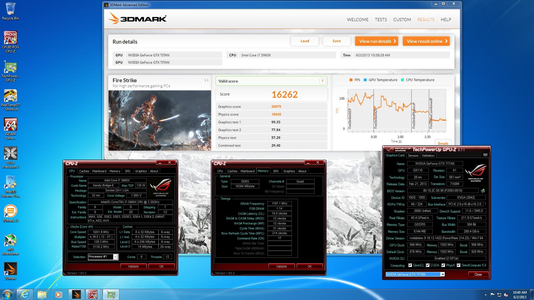Click the Show desktop button on taskbar edge
The height and width of the screenshot is (300, 534).
[532, 294]
